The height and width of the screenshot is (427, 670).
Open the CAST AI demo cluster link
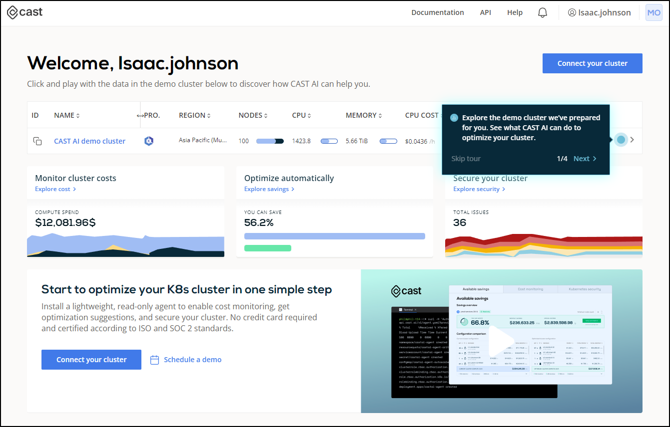[90, 141]
